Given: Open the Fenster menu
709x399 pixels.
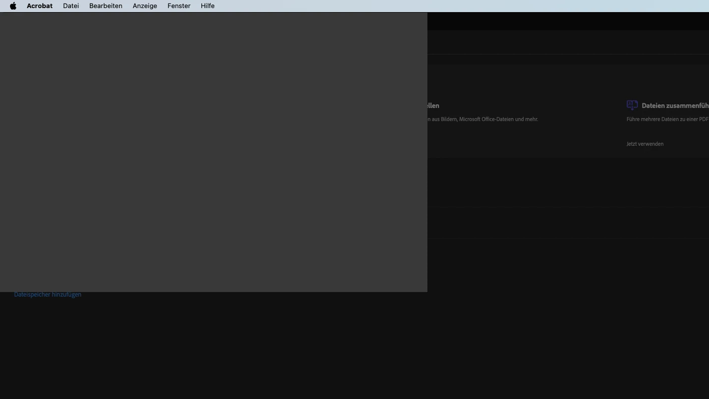Looking at the screenshot, I should click(x=179, y=6).
